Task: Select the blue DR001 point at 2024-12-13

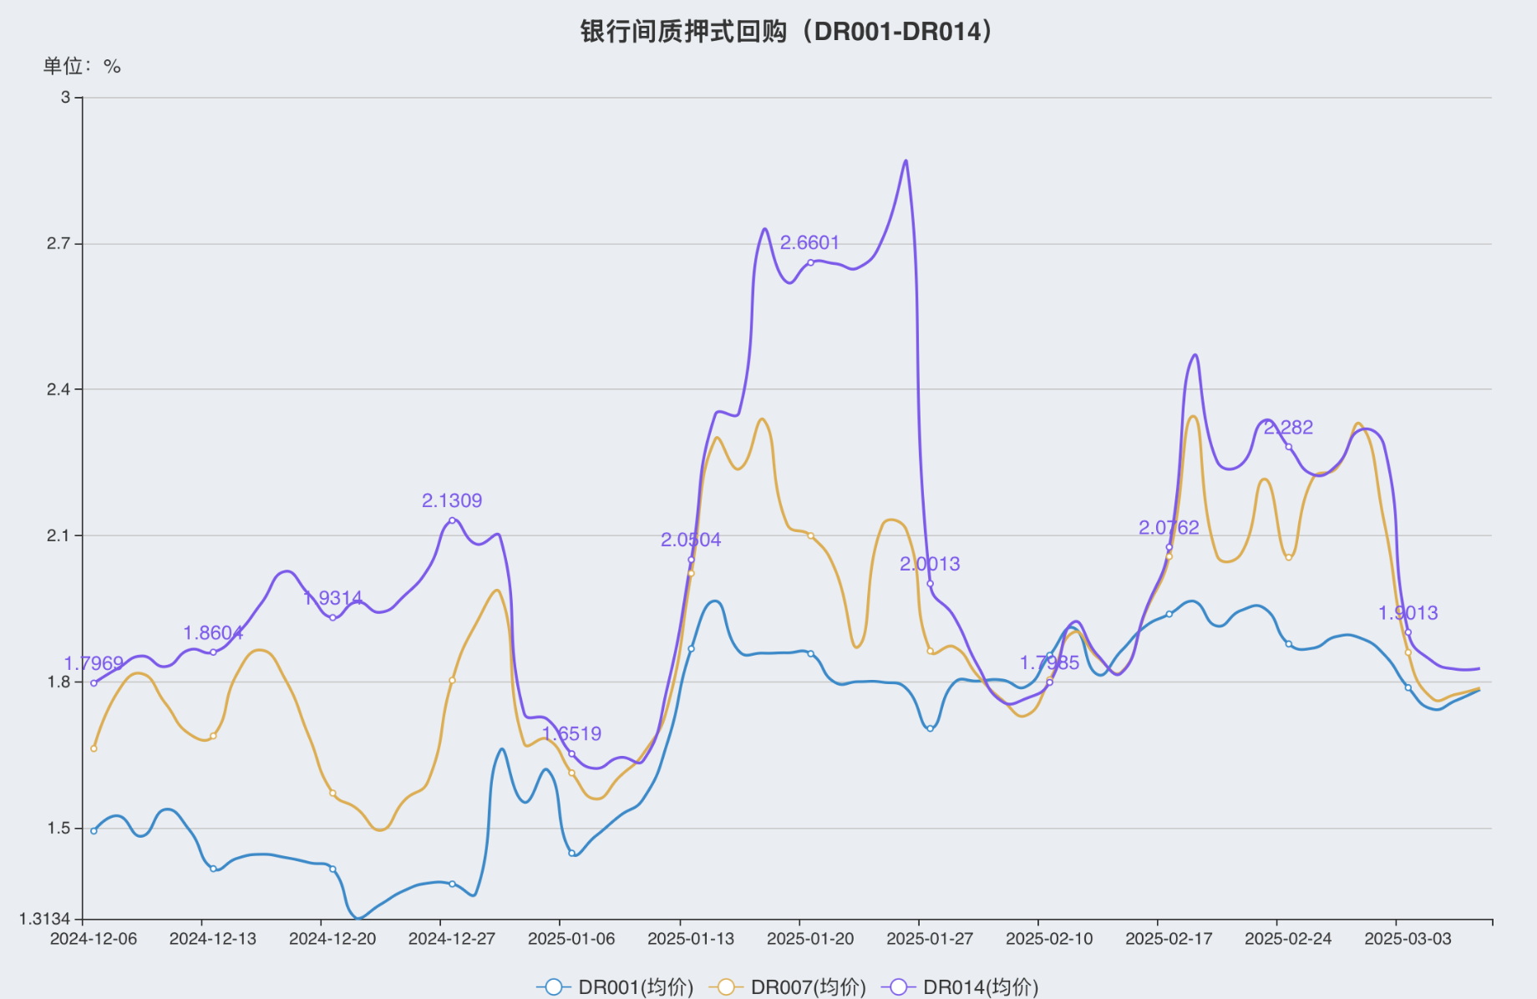Action: 213,869
